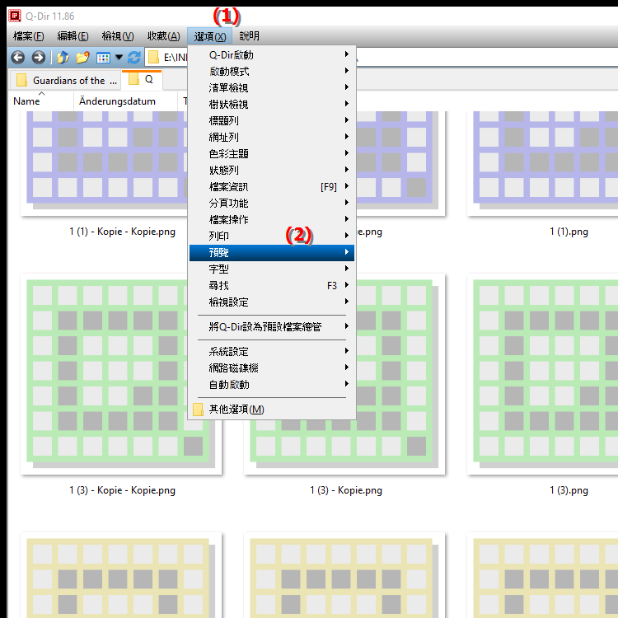Change view mode with the grid icon
618x618 pixels.
tap(103, 58)
